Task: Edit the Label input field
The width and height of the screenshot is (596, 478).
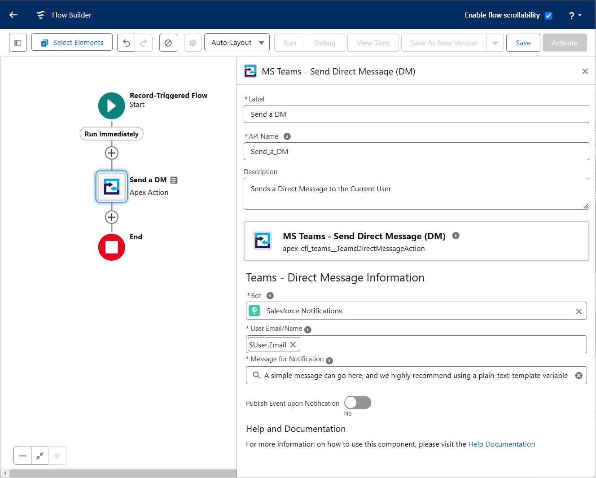Action: (416, 114)
